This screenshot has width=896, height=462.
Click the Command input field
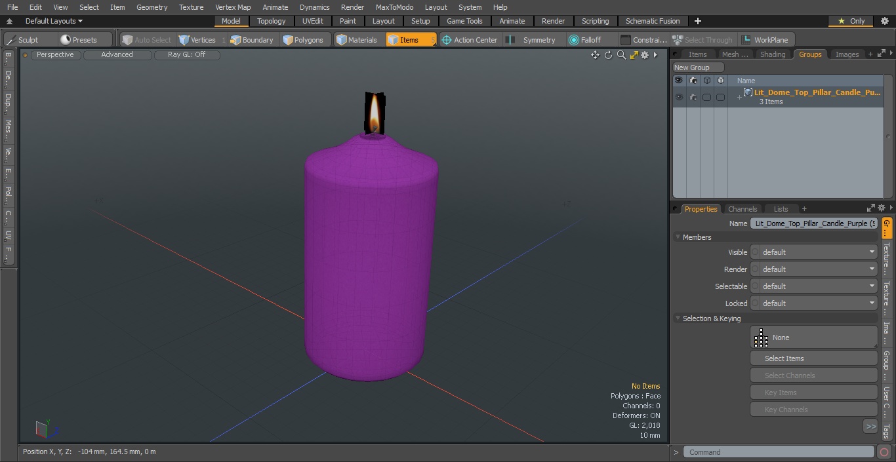779,452
